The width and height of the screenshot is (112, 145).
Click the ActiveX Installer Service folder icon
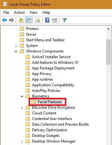tap(28, 57)
